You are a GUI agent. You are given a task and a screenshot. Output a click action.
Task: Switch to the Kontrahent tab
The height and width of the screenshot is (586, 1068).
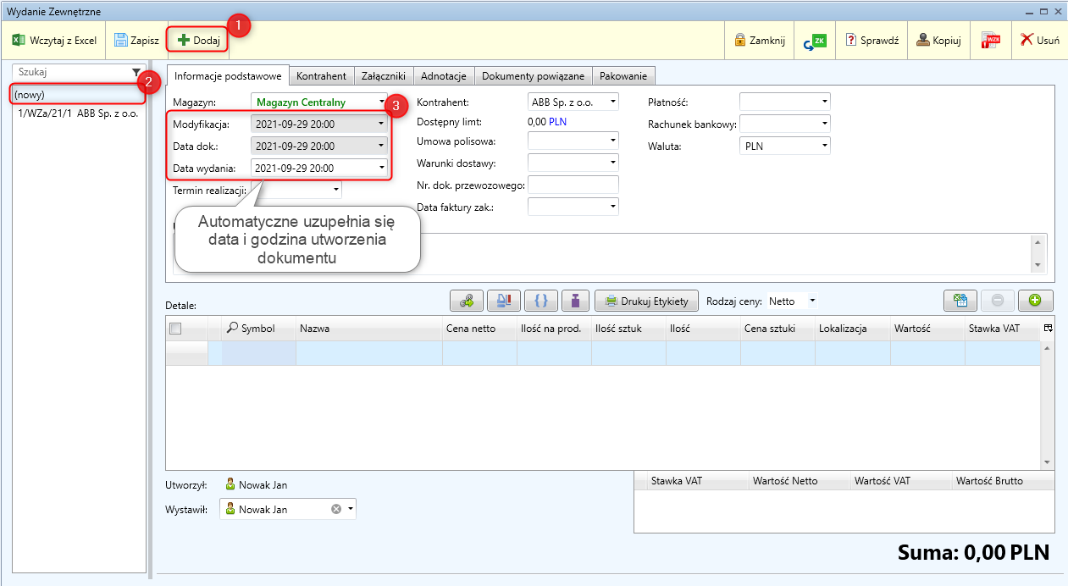[x=321, y=75]
